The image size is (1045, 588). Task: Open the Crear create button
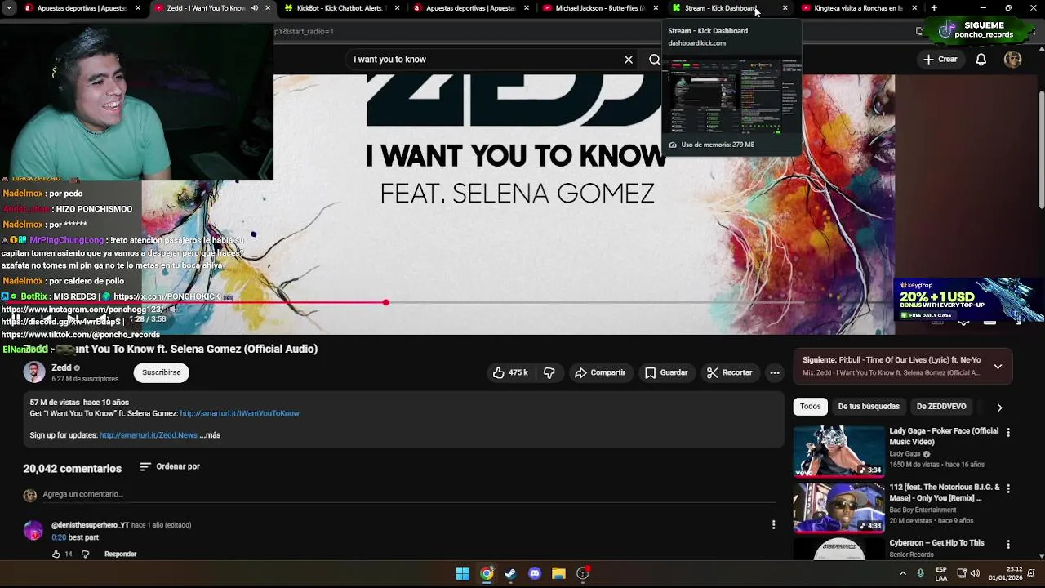[x=940, y=60]
